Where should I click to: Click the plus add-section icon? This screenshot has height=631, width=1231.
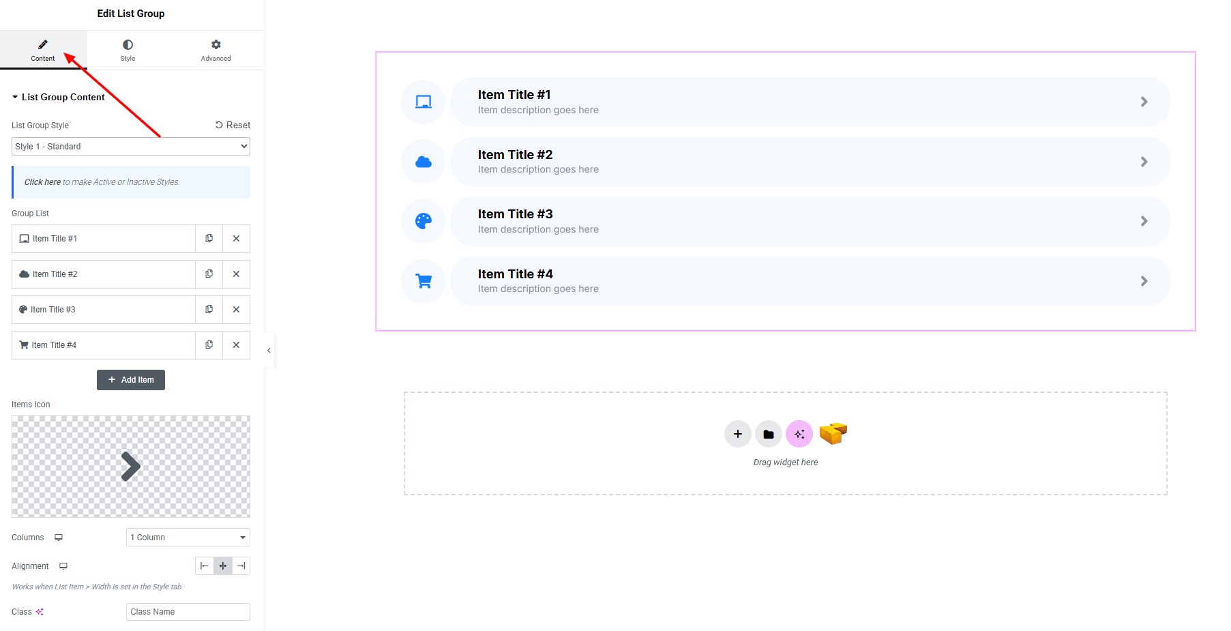click(x=737, y=434)
